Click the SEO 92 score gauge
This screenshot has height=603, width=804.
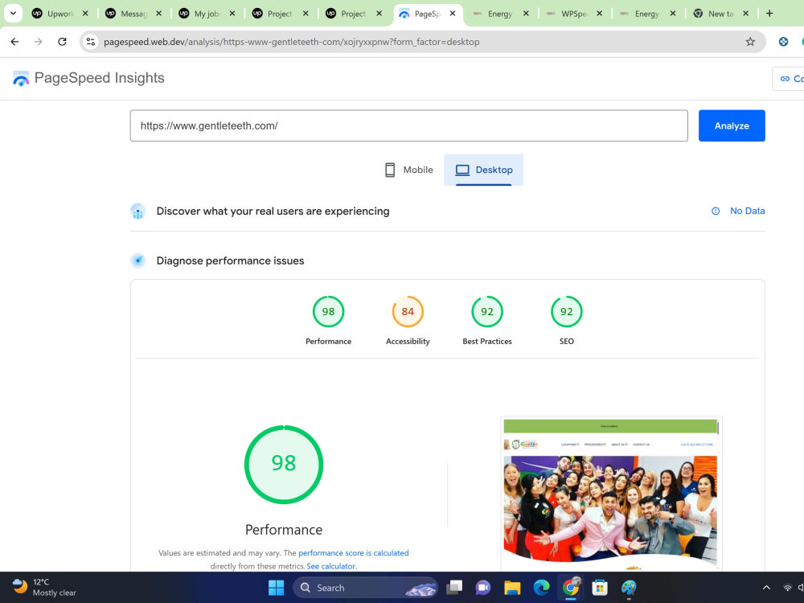coord(567,312)
